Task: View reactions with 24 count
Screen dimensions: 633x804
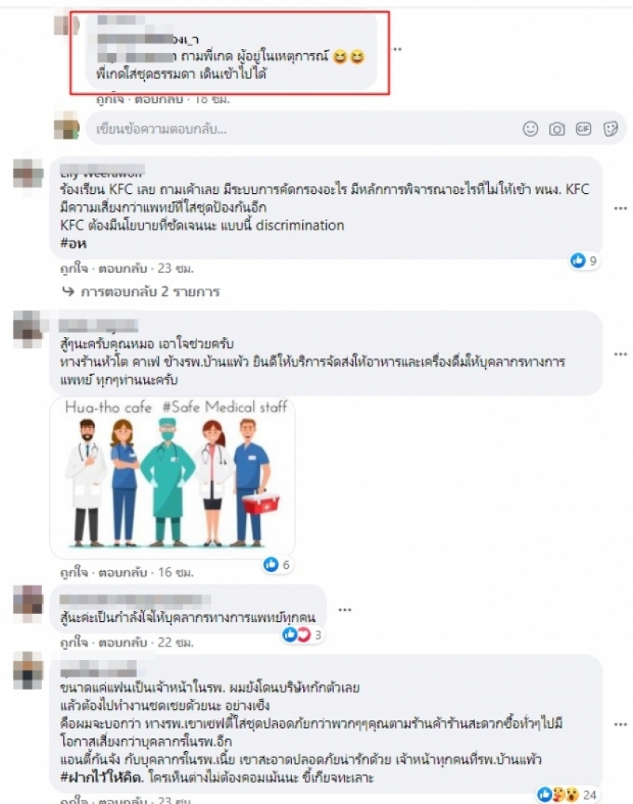Action: (x=567, y=795)
